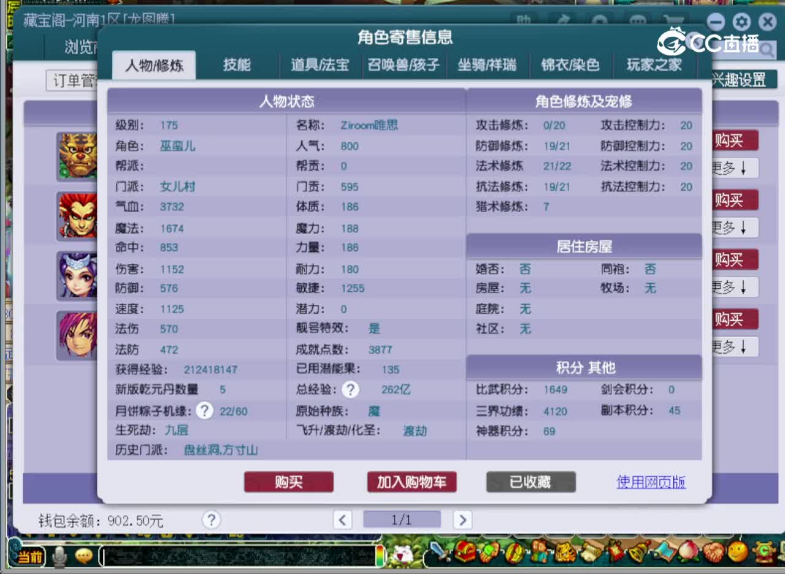Screen dimensions: 785x574
Task: Open the 助 help icon at the top
Action: [x=523, y=19]
